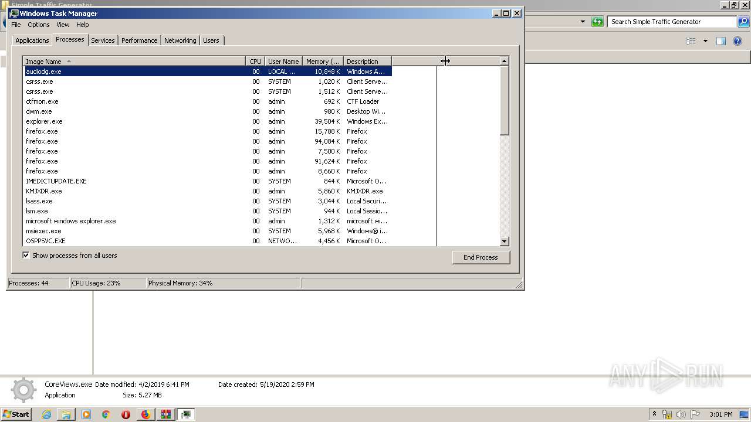
Task: Select the audiodg.exe process row
Action: 208,72
